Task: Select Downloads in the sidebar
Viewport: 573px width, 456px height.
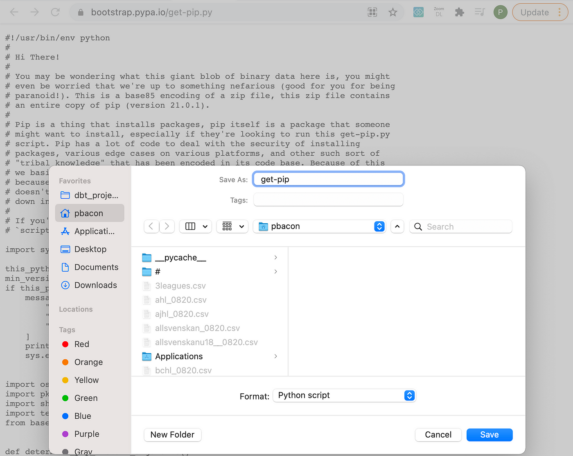Action: click(90, 285)
